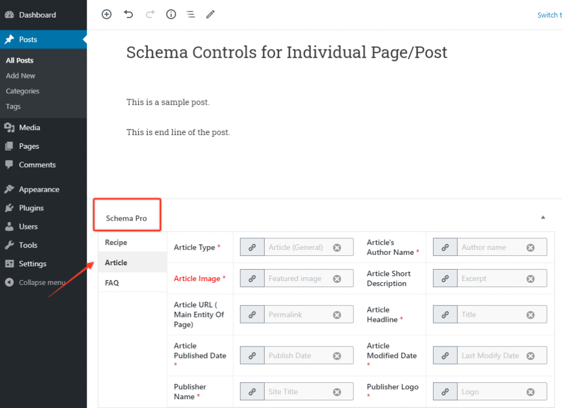This screenshot has width=562, height=408.
Task: Switch to the Recipe schema tab
Action: point(116,243)
